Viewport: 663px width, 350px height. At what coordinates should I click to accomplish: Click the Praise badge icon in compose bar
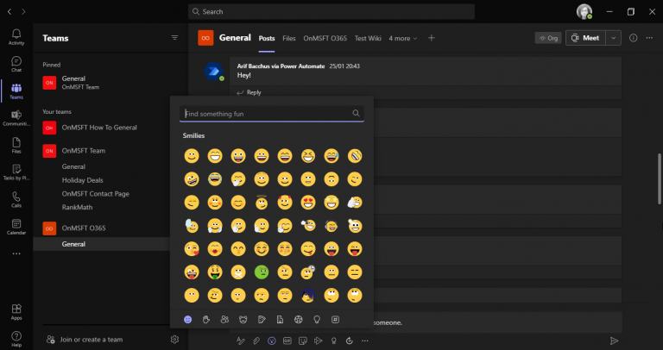coord(333,341)
